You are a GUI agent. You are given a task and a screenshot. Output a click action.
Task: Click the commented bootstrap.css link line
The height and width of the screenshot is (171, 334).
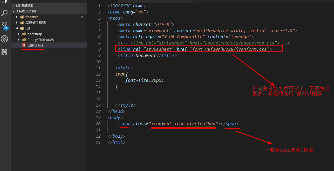[203, 43]
